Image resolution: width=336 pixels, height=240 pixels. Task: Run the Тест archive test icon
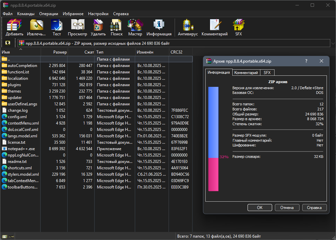57,25
